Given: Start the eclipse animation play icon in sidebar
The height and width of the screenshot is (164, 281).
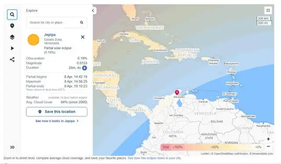Looking at the screenshot, I should (x=12, y=48).
